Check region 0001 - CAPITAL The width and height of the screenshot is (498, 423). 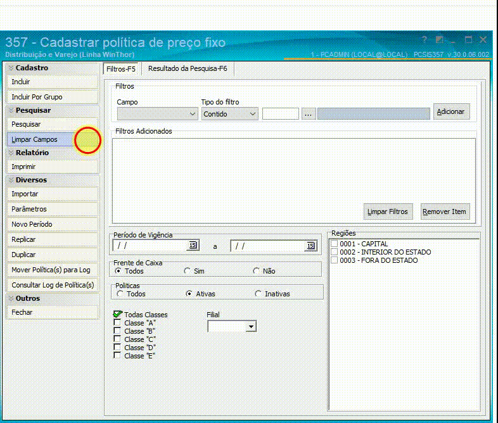334,244
